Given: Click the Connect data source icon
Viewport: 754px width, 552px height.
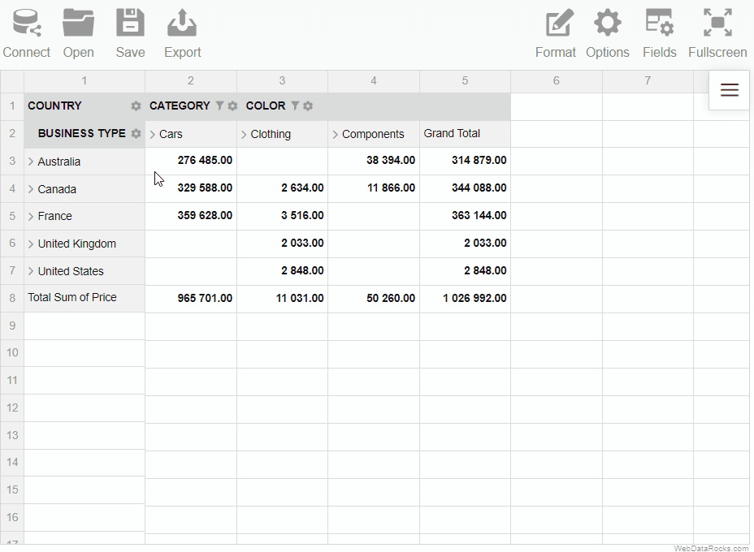Looking at the screenshot, I should (27, 23).
